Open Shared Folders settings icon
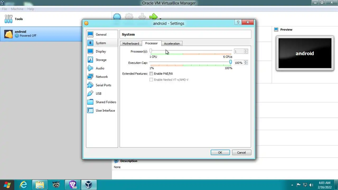Viewport: 338px width, 190px height. click(x=90, y=102)
